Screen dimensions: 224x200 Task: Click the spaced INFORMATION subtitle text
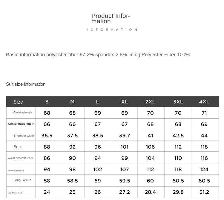coord(112,30)
